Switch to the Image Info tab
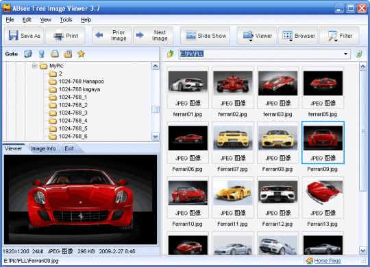 pyautogui.click(x=43, y=149)
